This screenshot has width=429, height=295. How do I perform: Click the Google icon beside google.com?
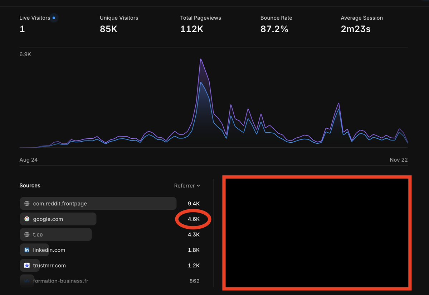pos(27,219)
